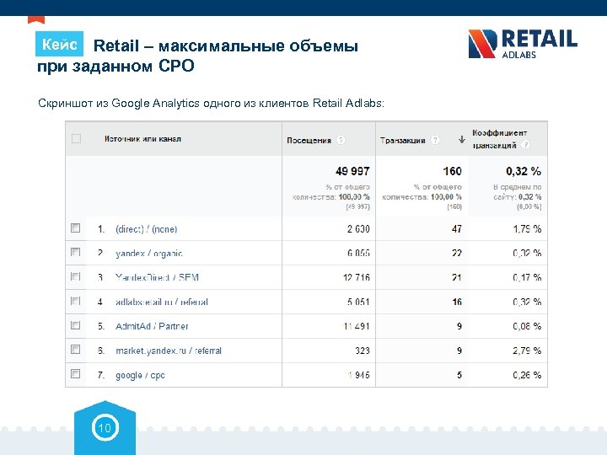Open the adlabsretail.ru / referral link
Image resolution: width=607 pixels, height=455 pixels.
point(162,302)
